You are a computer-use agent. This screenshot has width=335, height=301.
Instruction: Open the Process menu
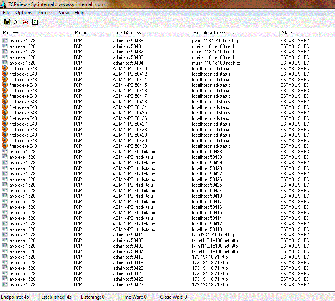(x=46, y=13)
